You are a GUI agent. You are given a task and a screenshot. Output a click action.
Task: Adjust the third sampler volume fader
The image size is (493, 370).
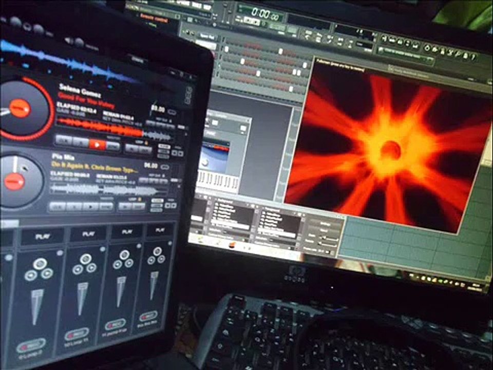coord(121,292)
